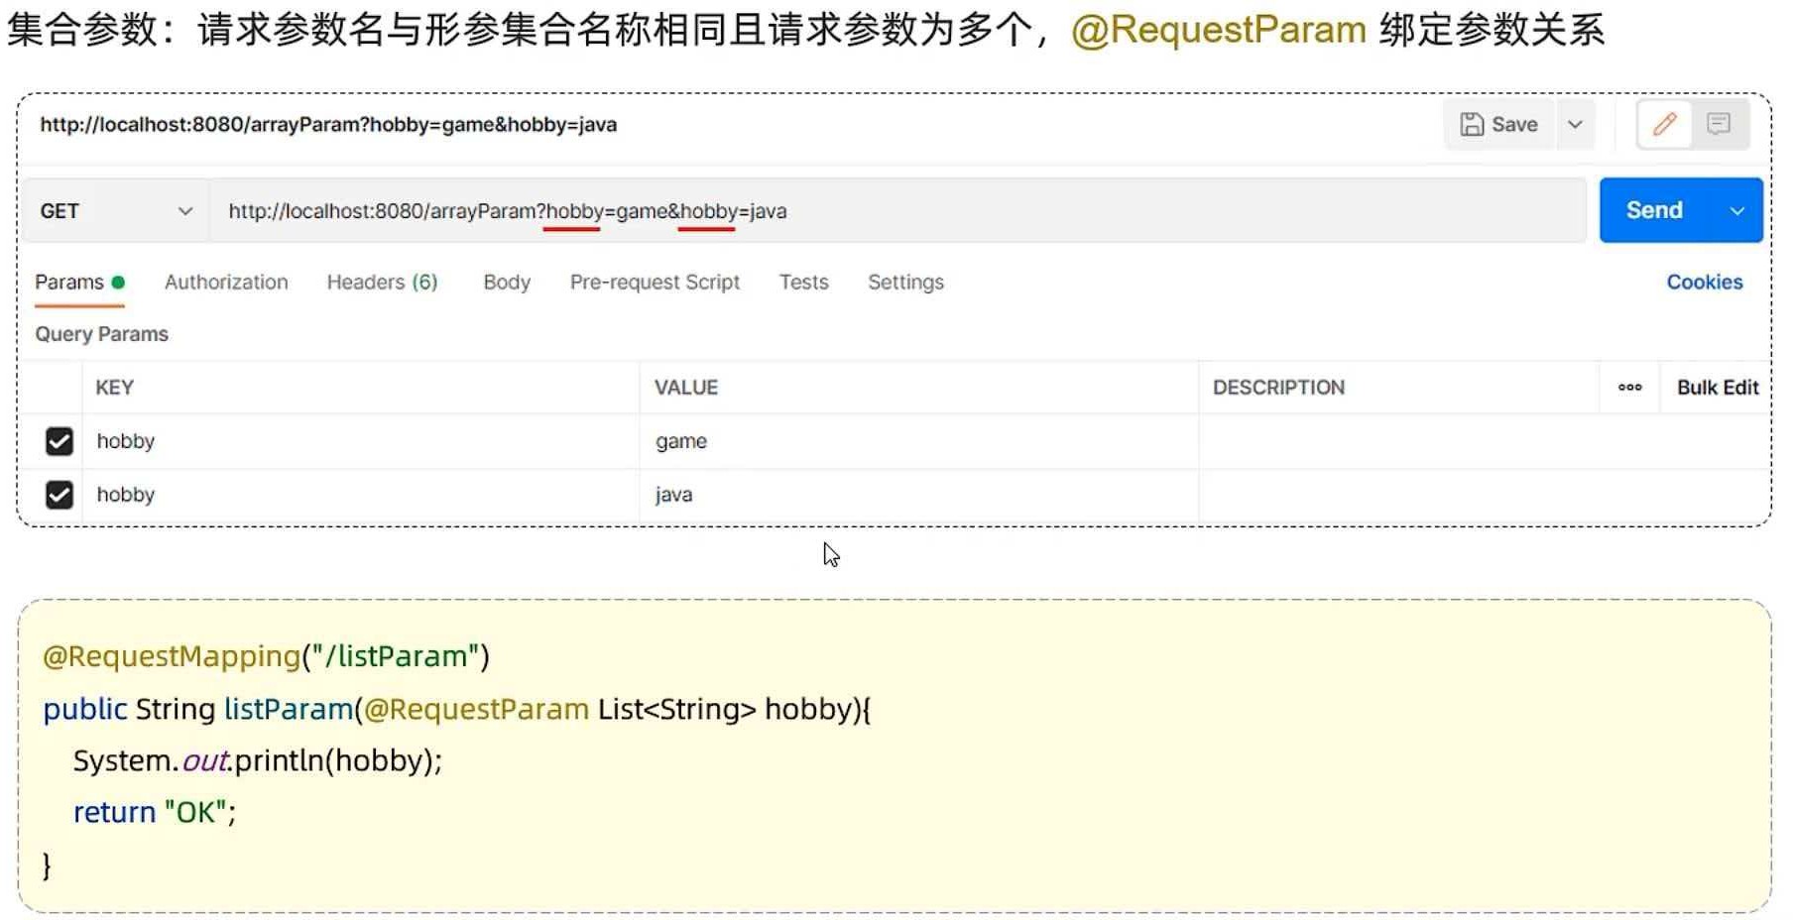The width and height of the screenshot is (1793, 920).
Task: Uncheck the hobby java parameter checkbox
Action: [60, 495]
